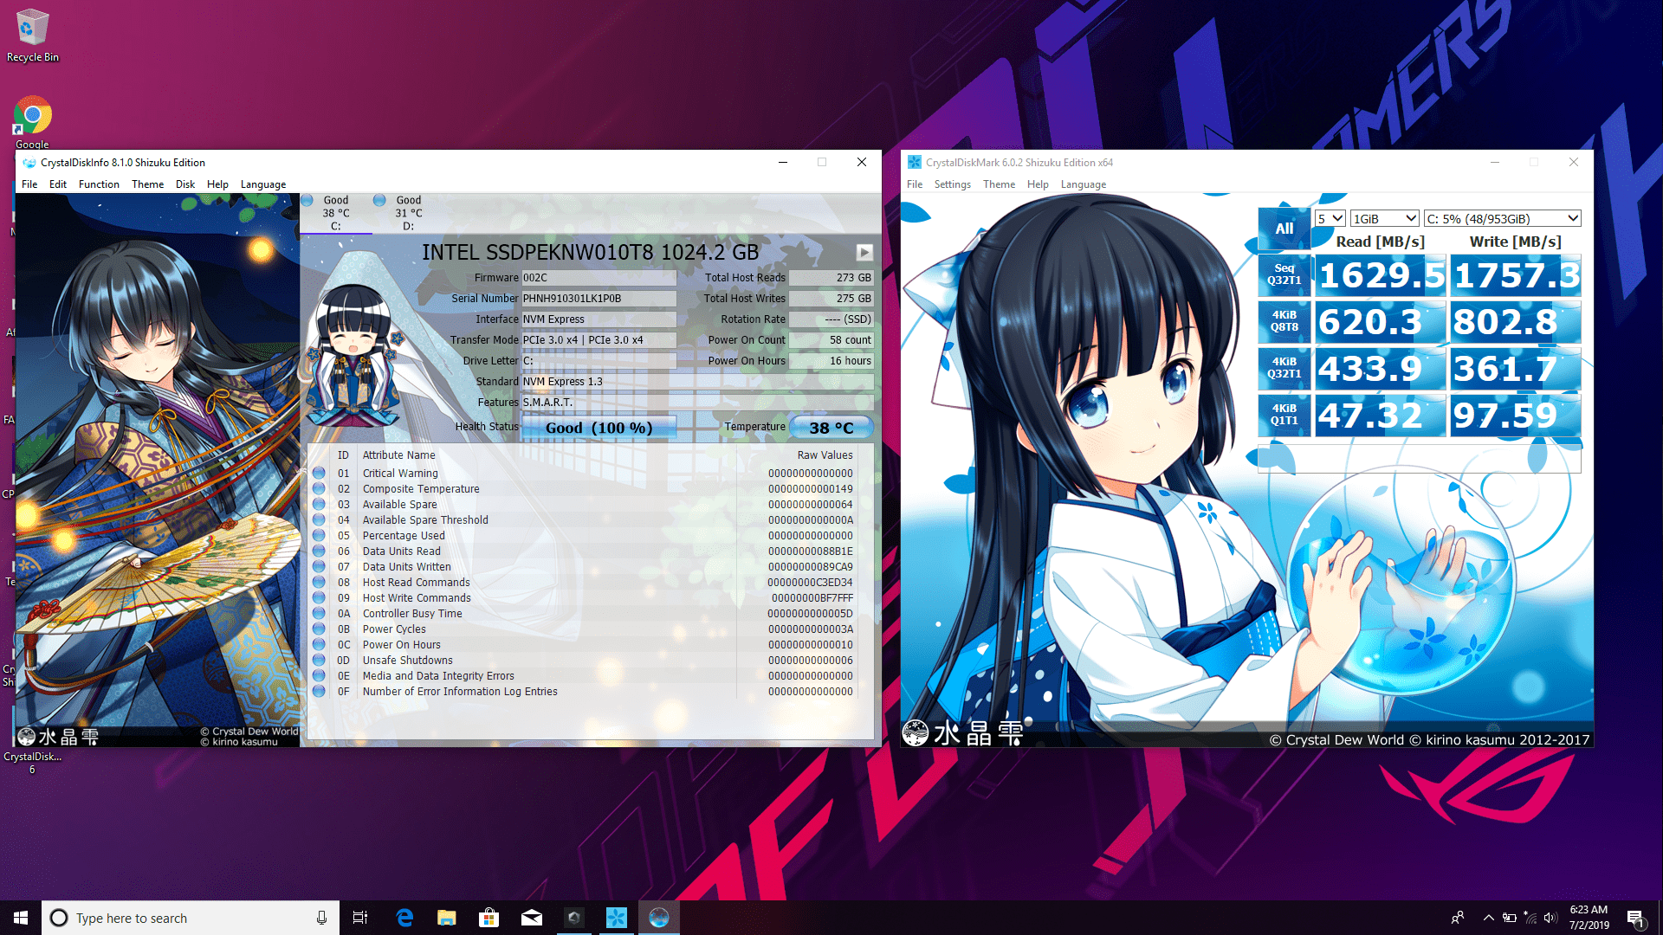The width and height of the screenshot is (1663, 935).
Task: Run the 4KiB Q8T8 benchmark
Action: pyautogui.click(x=1284, y=321)
